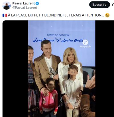Click the Purepeople watermark logo

tap(85, 44)
